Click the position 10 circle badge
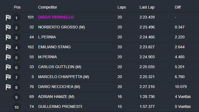Screen dimensions: 199x112 (17, 107)
